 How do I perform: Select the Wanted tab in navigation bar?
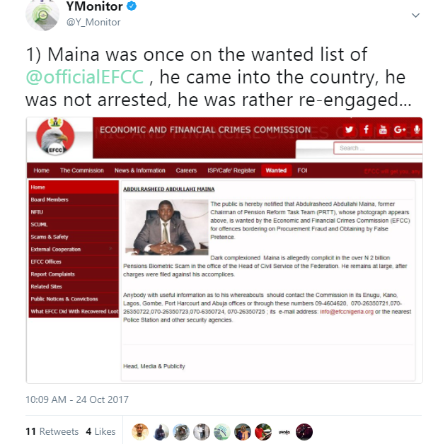point(276,170)
